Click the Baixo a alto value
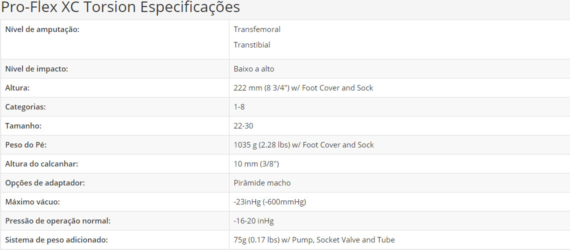The width and height of the screenshot is (570, 250). click(254, 69)
